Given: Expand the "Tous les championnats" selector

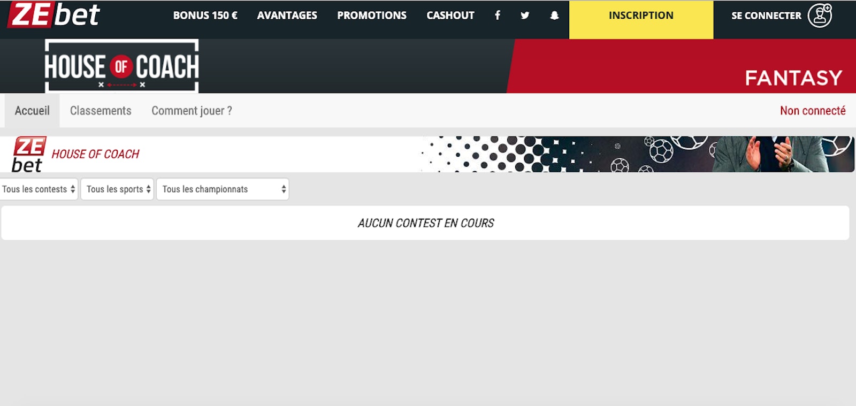Looking at the screenshot, I should 222,189.
